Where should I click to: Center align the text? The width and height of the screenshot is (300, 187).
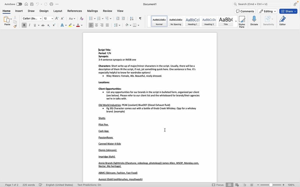(96, 25)
